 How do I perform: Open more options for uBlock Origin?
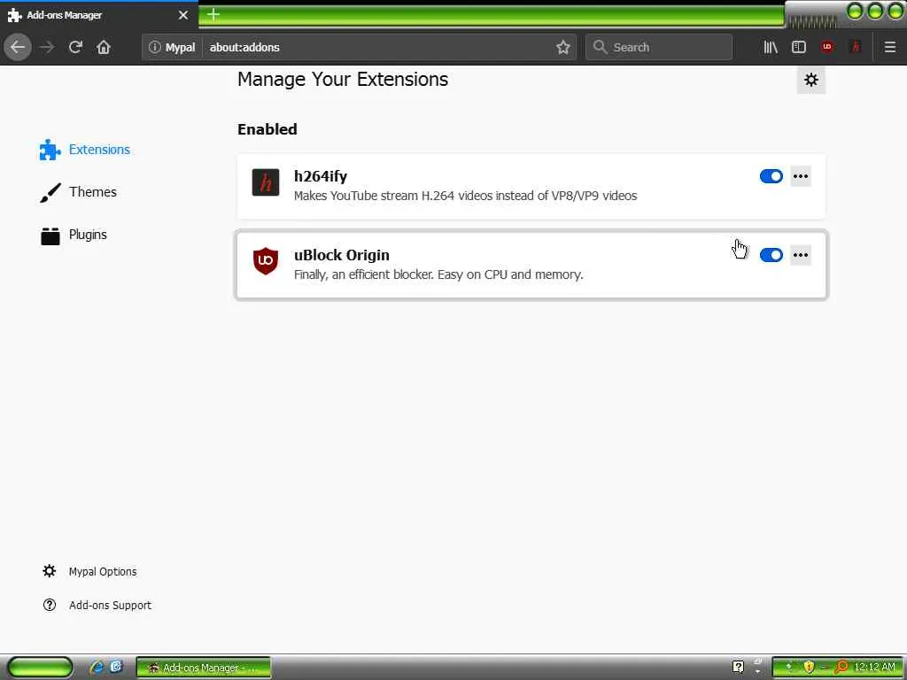point(801,255)
